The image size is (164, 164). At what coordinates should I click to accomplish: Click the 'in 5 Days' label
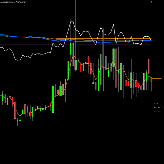click(157, 112)
